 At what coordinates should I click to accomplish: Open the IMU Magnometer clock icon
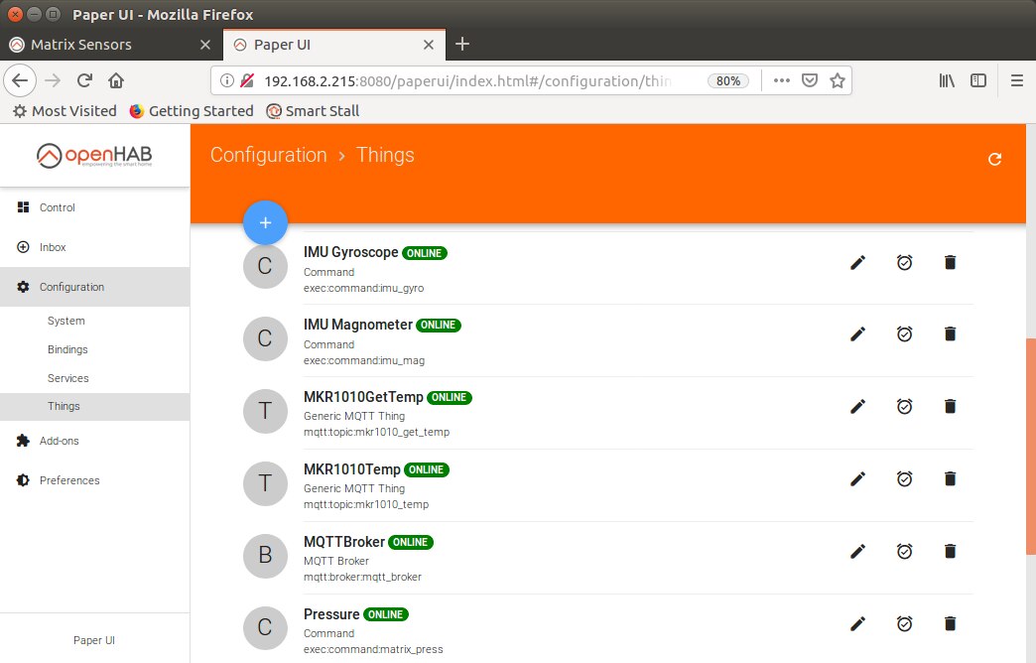[905, 333]
